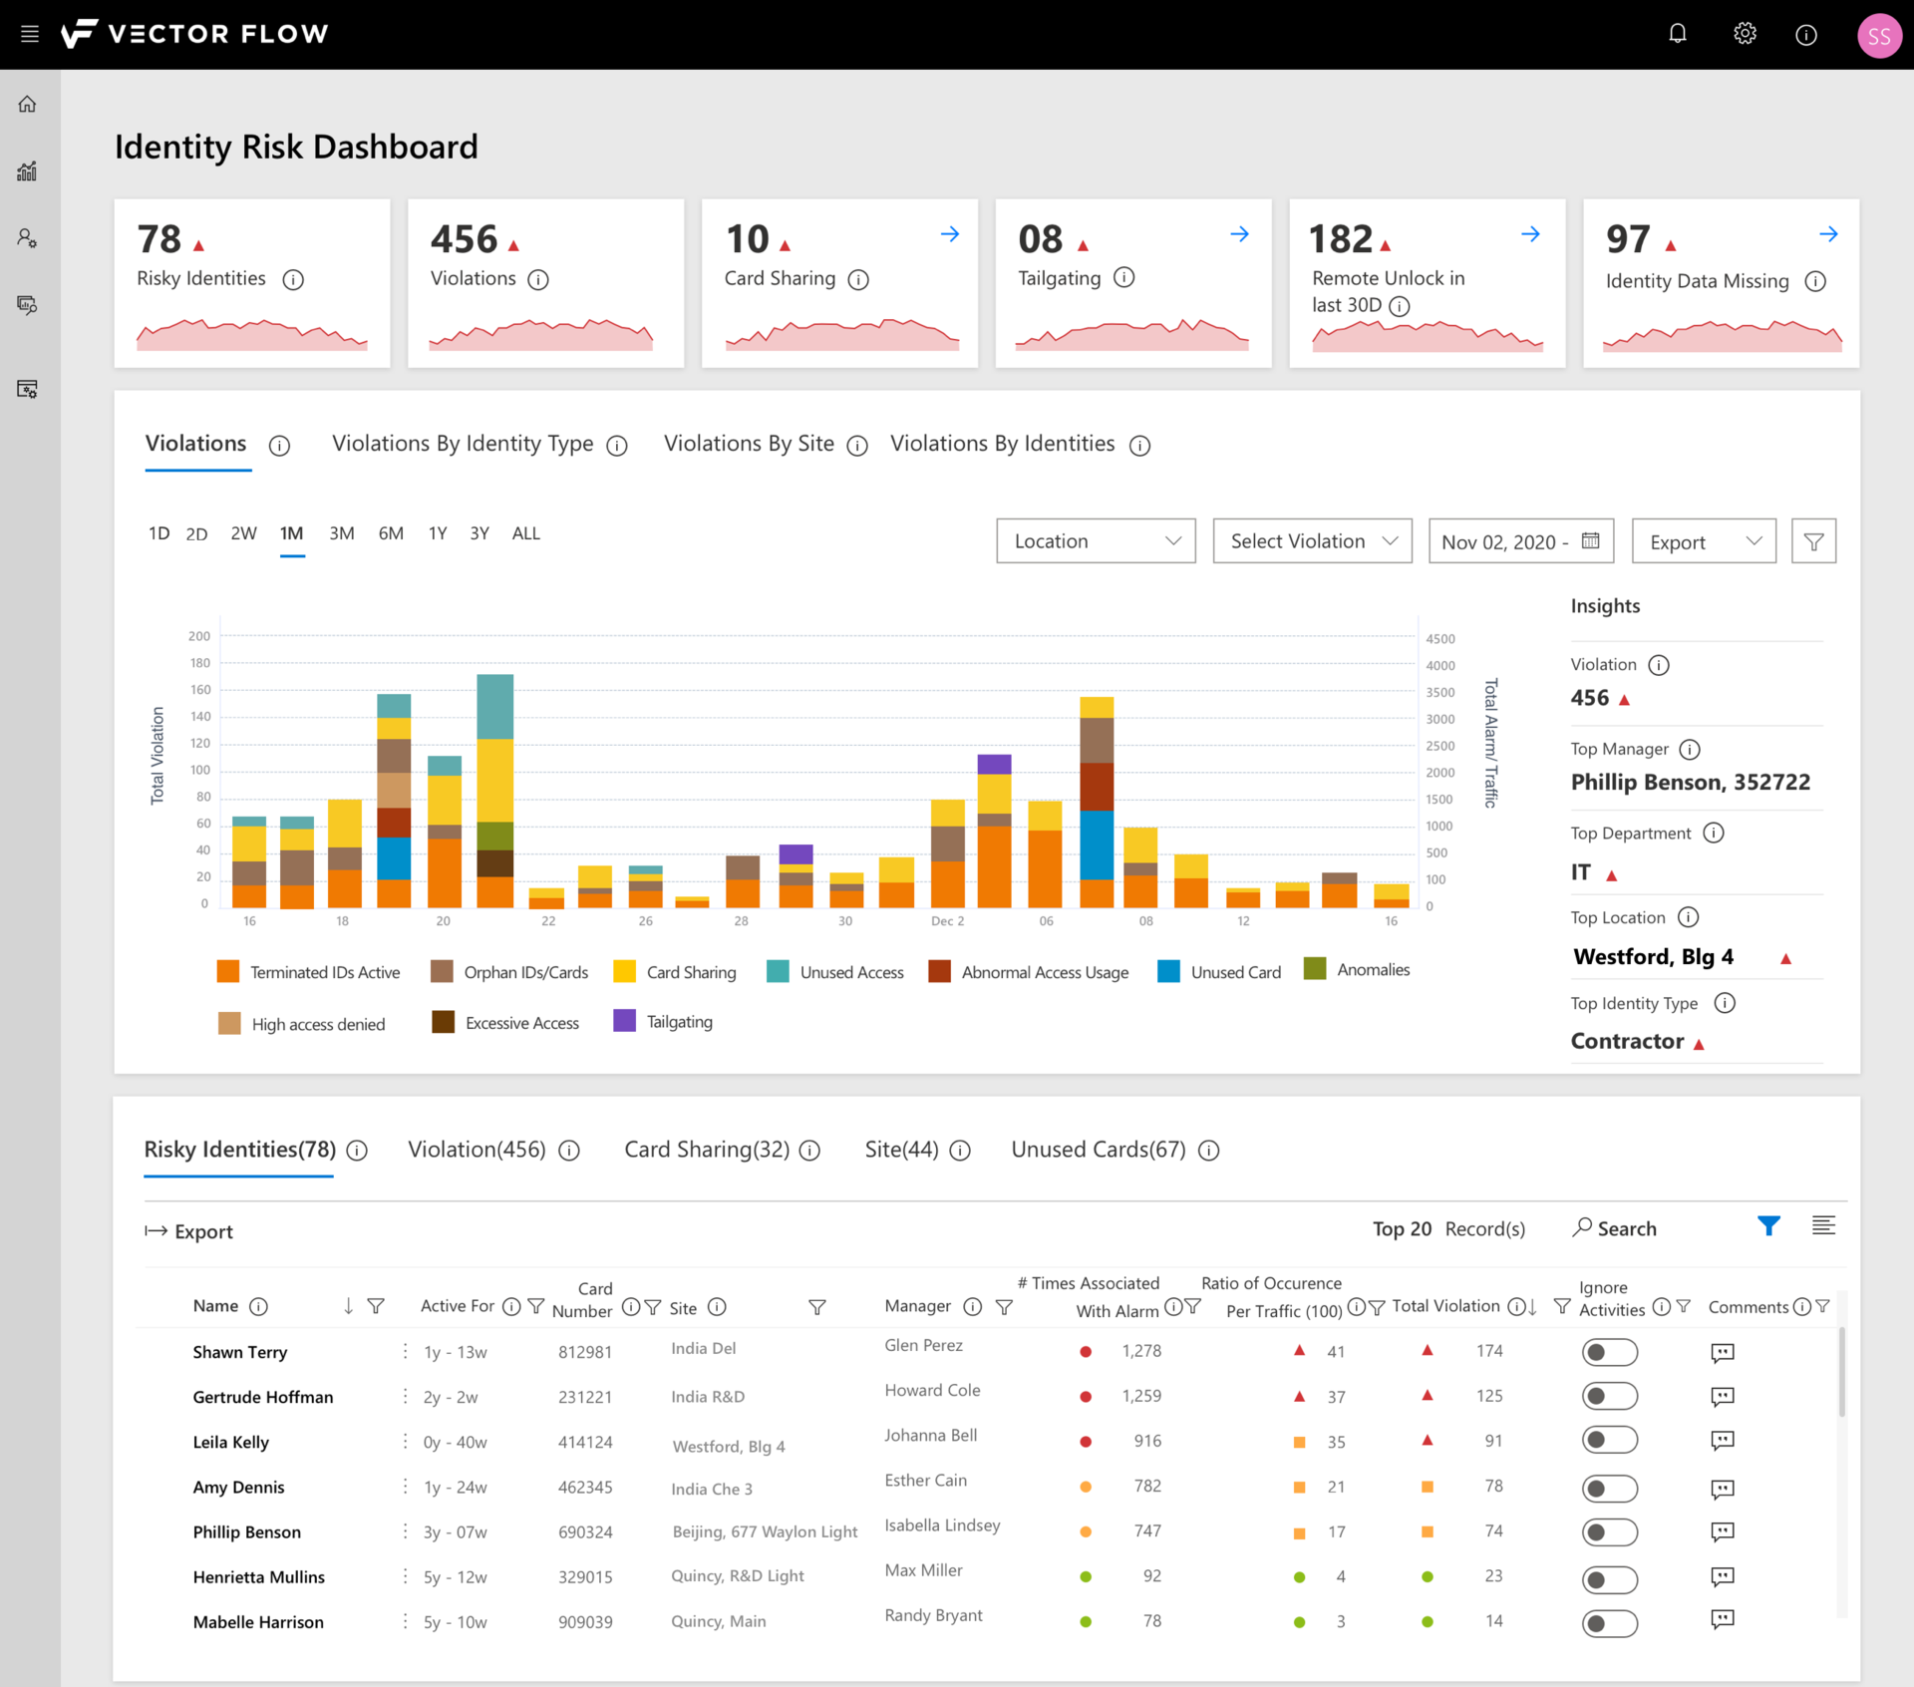Switch Ignore Activities for Phillip Benson
Screen dimensions: 1914x1687
point(1609,1531)
